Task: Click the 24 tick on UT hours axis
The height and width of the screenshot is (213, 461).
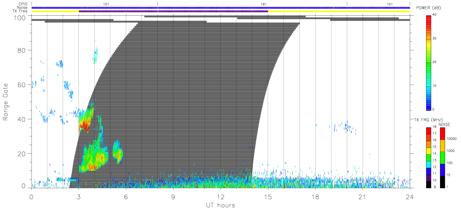Action: 410,196
